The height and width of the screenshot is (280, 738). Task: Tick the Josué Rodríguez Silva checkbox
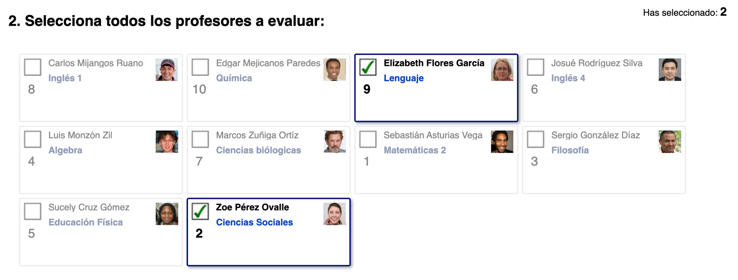535,67
